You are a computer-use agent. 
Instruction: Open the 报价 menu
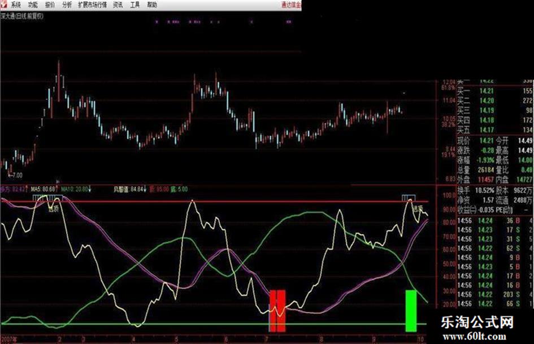point(50,5)
